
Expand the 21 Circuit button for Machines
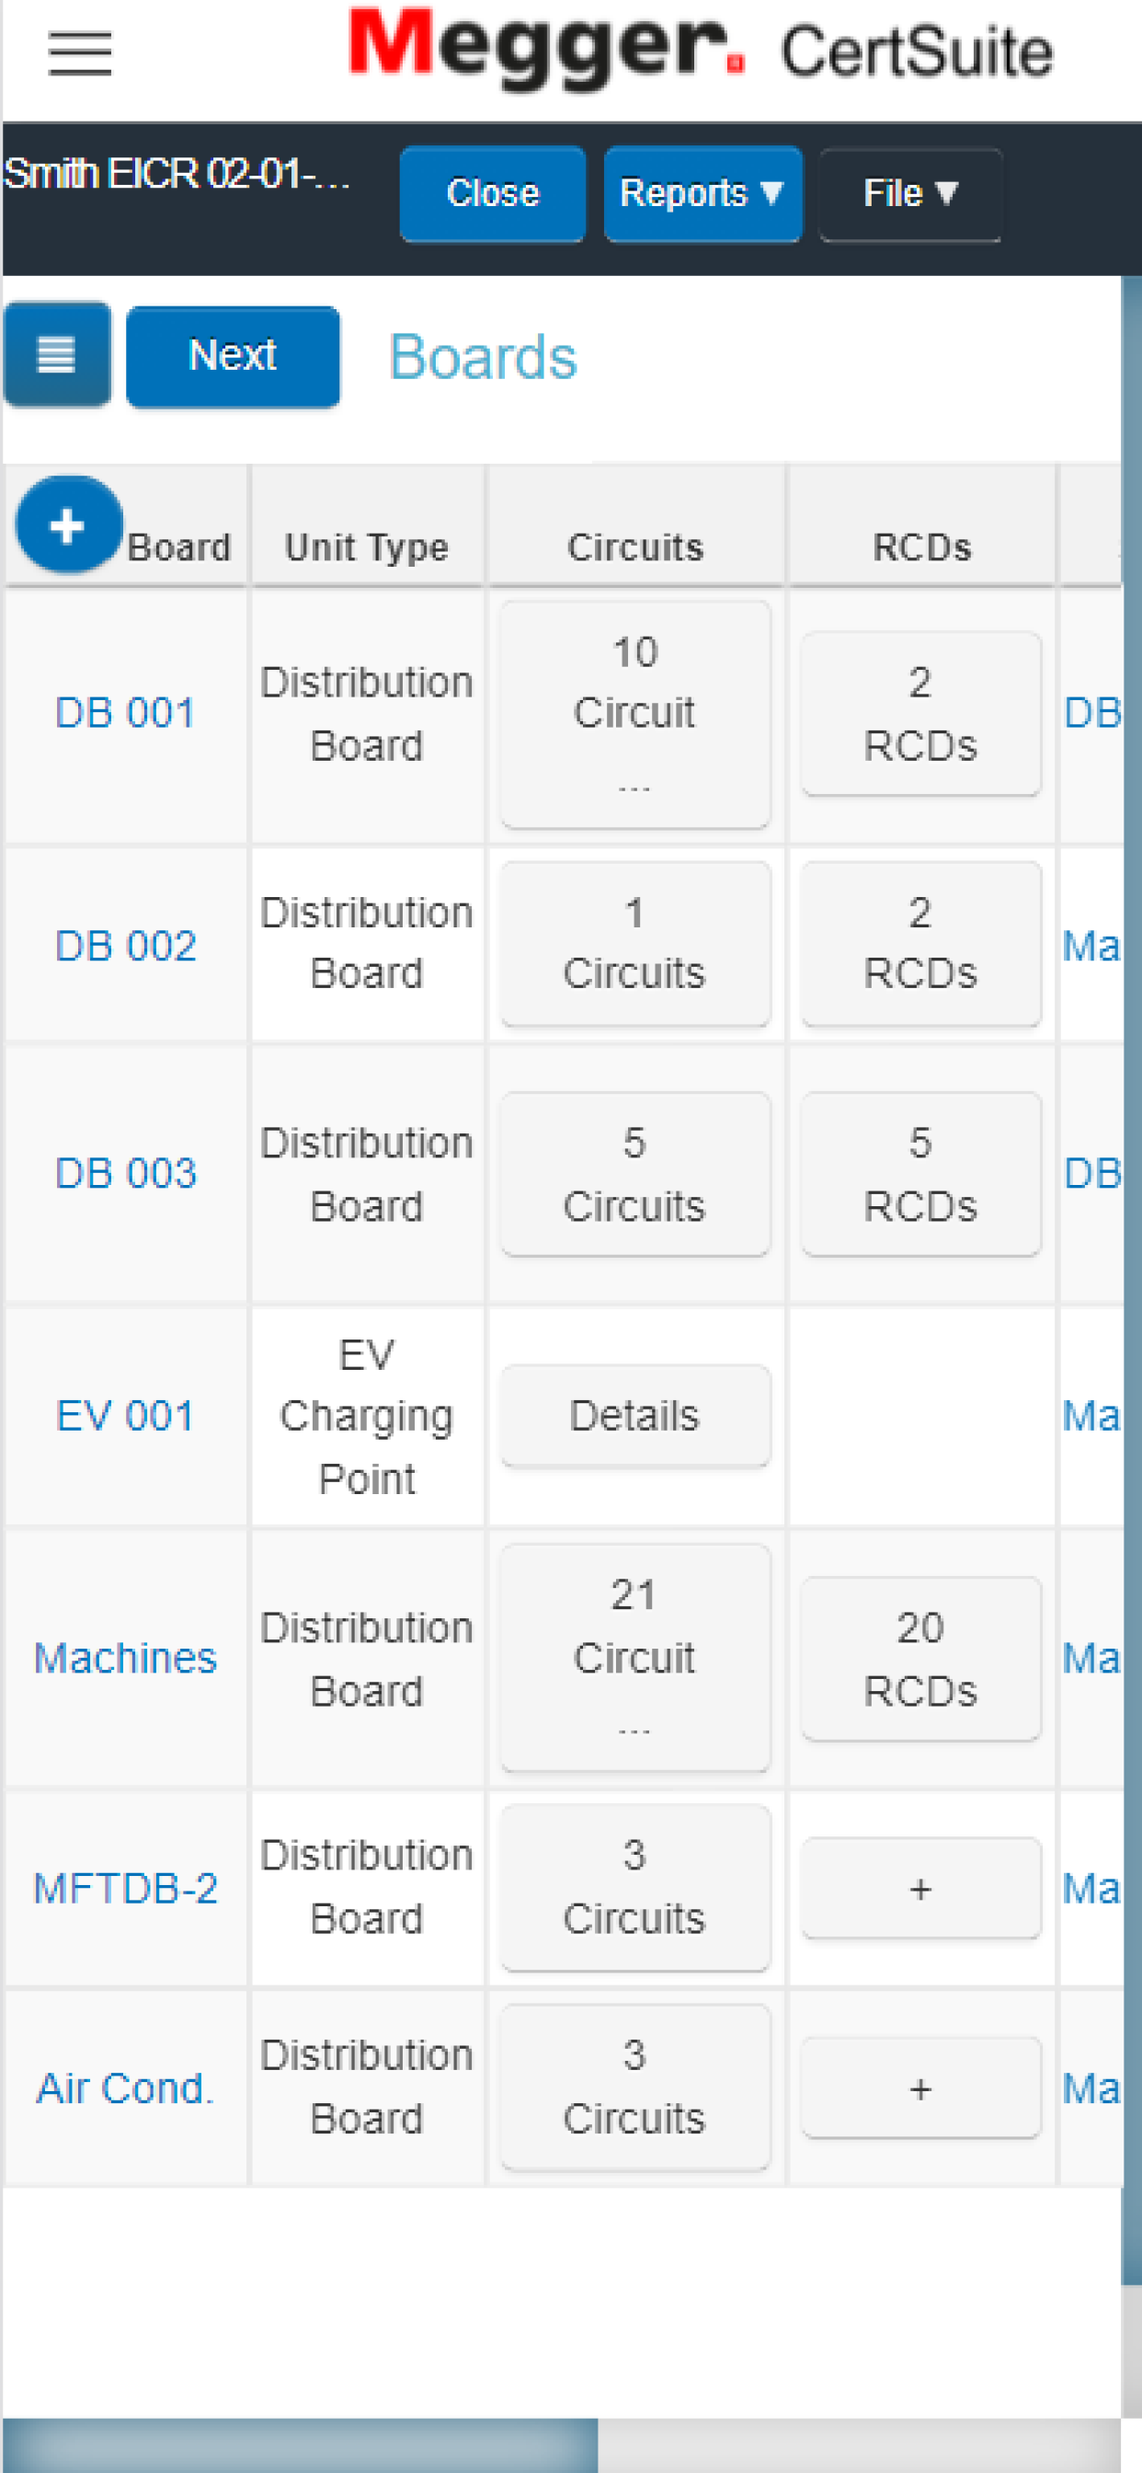click(x=634, y=1657)
